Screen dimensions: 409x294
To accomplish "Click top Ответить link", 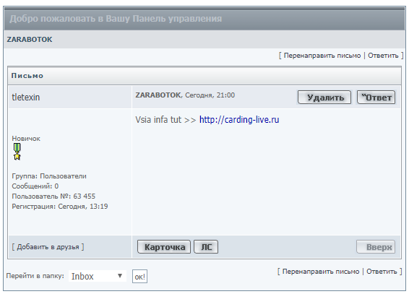I will (x=383, y=56).
